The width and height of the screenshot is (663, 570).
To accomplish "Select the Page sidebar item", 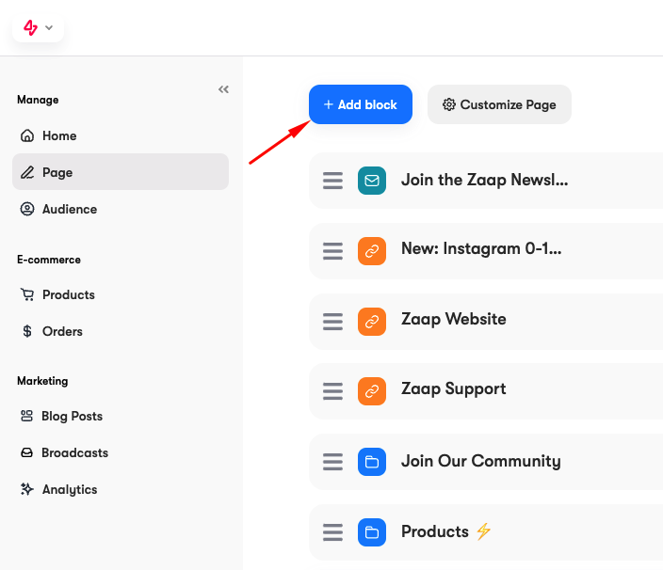I will [x=121, y=172].
